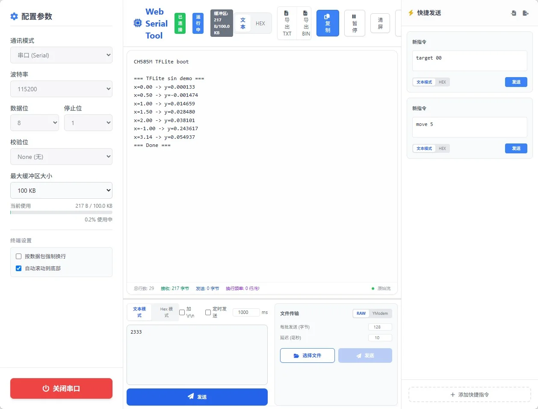Click the folder icon on 选择文件
Viewport: 538px width, 409px height.
[x=296, y=356]
